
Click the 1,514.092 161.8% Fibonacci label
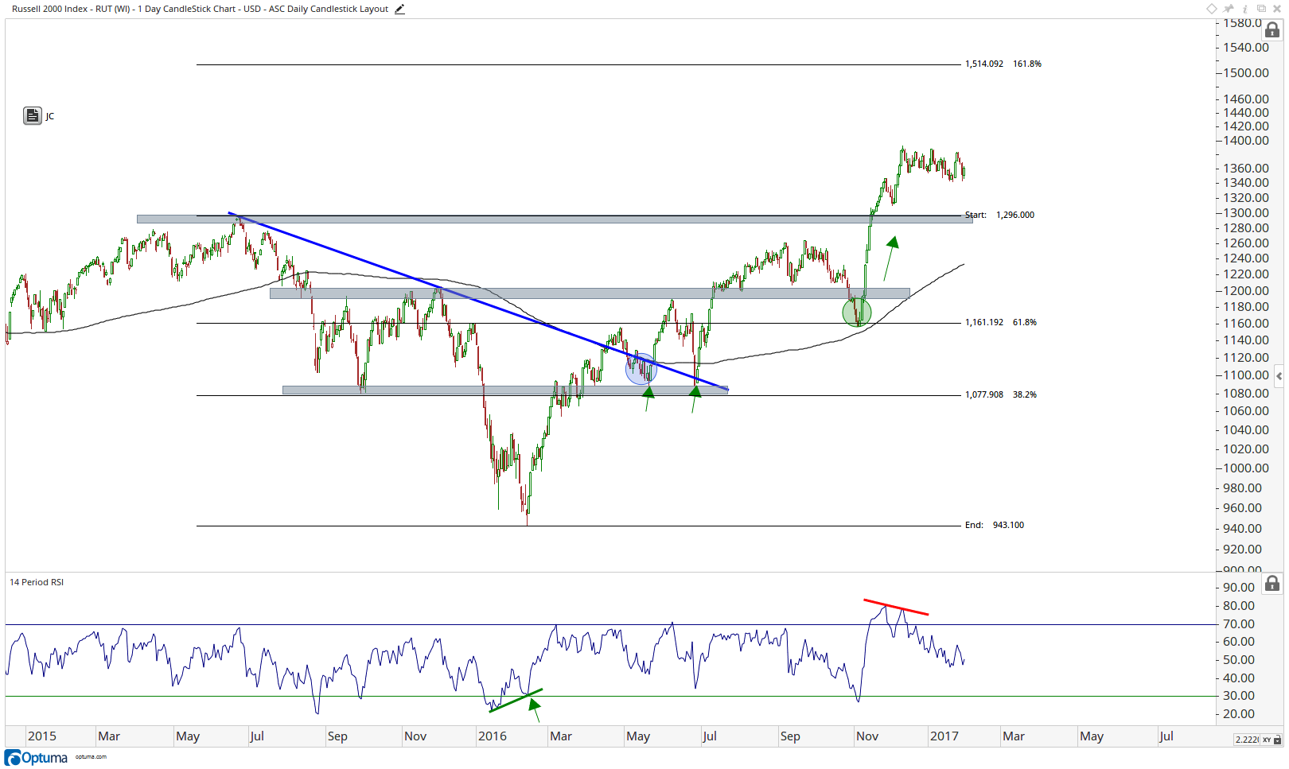[x=1003, y=64]
